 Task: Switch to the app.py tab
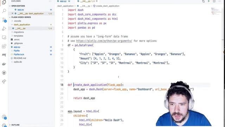(x=63, y=1)
